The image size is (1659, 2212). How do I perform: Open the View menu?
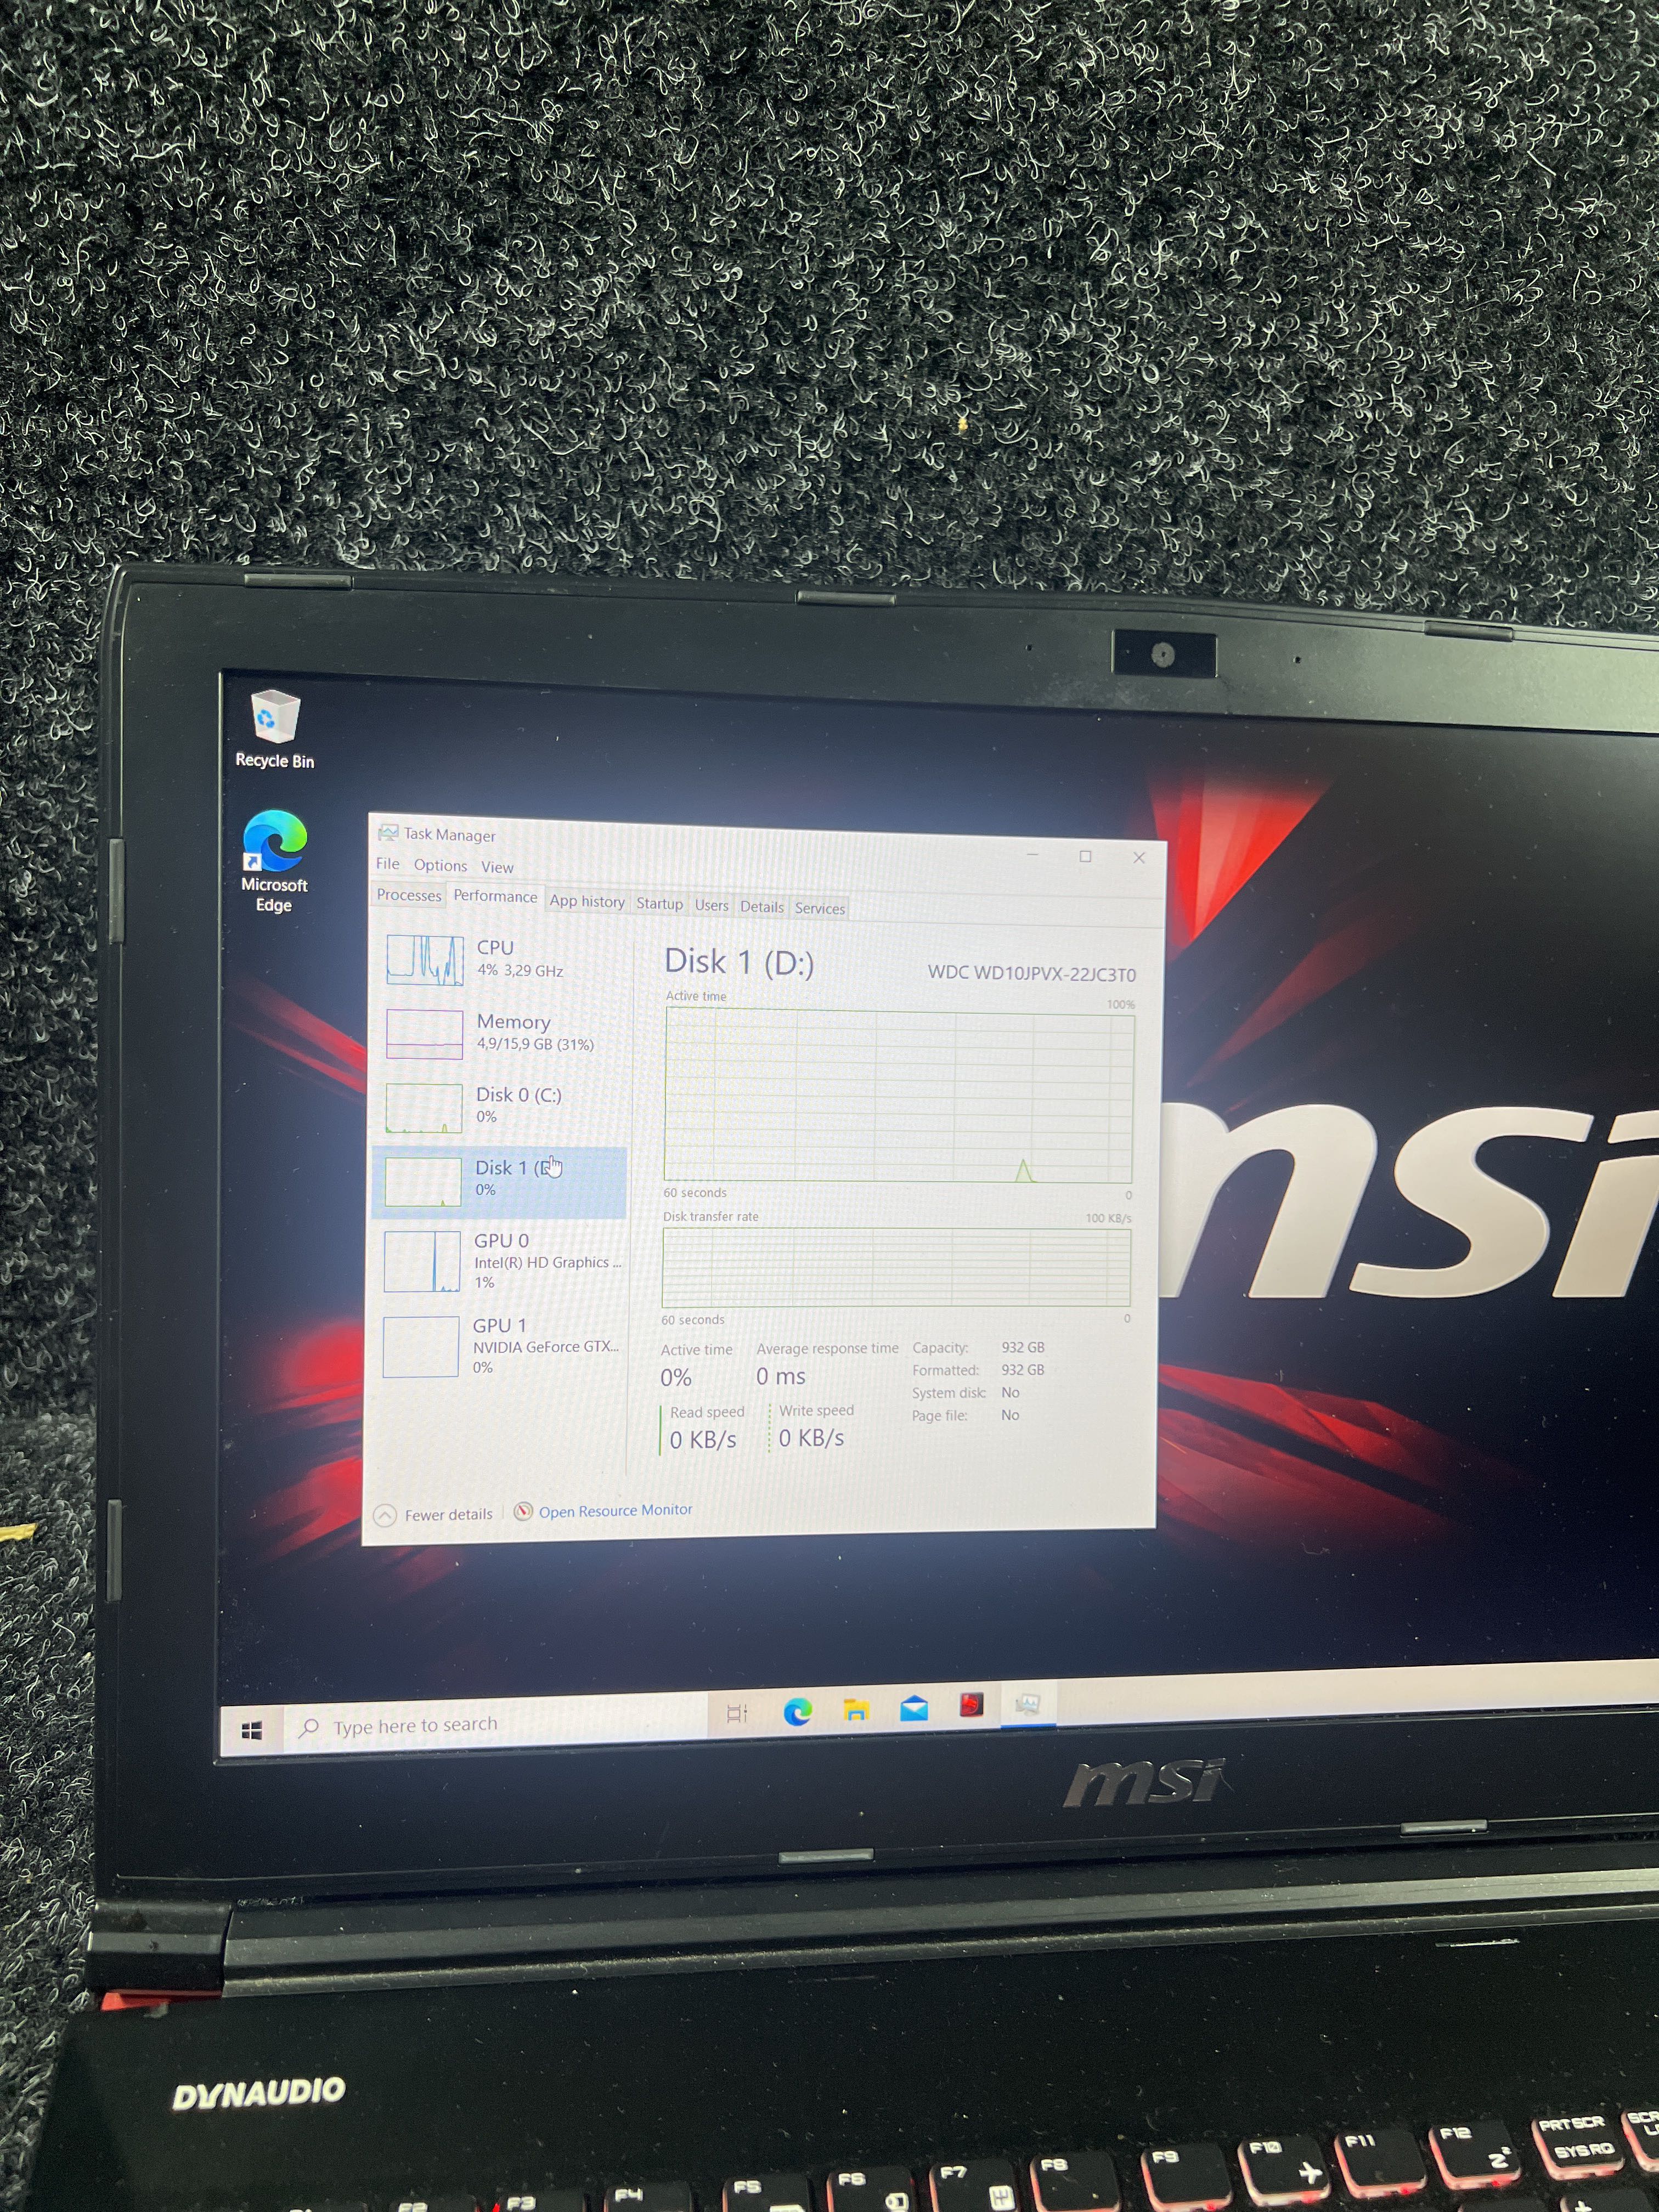497,867
